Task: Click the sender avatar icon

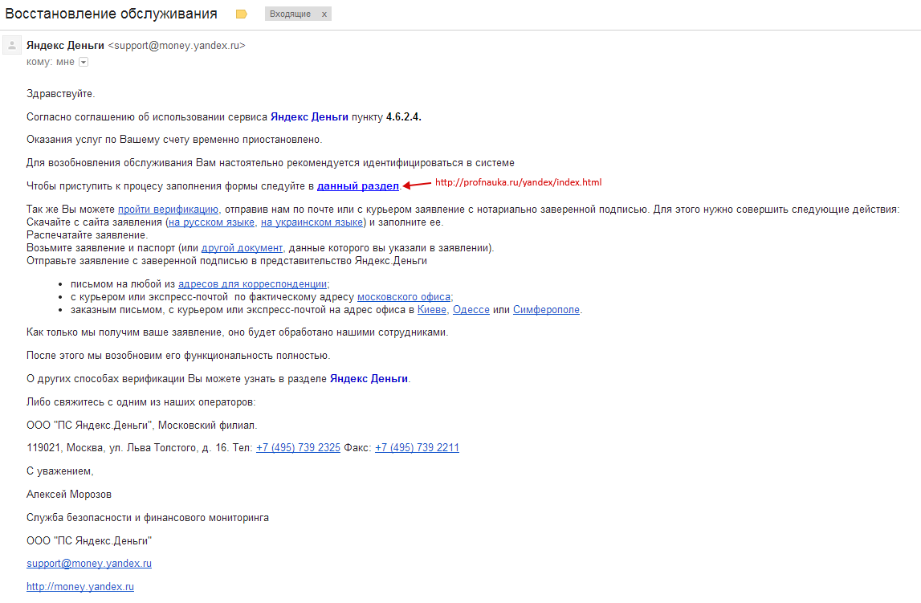Action: (x=12, y=46)
